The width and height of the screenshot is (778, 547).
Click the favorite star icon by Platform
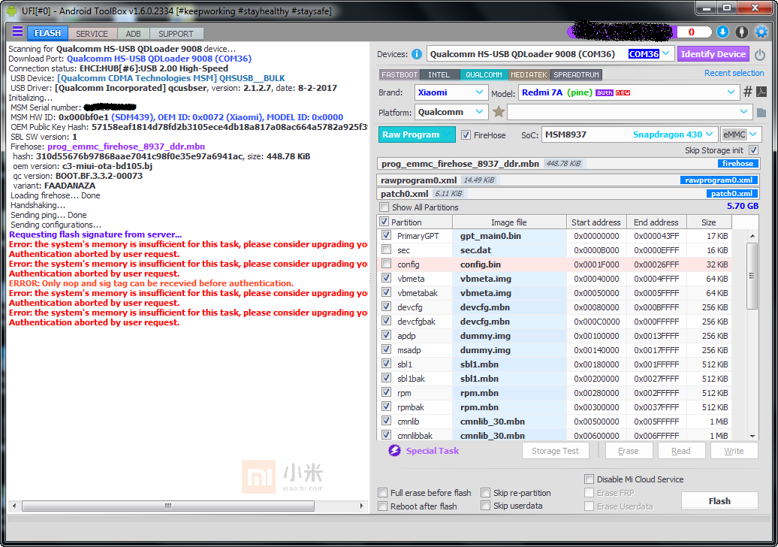499,112
